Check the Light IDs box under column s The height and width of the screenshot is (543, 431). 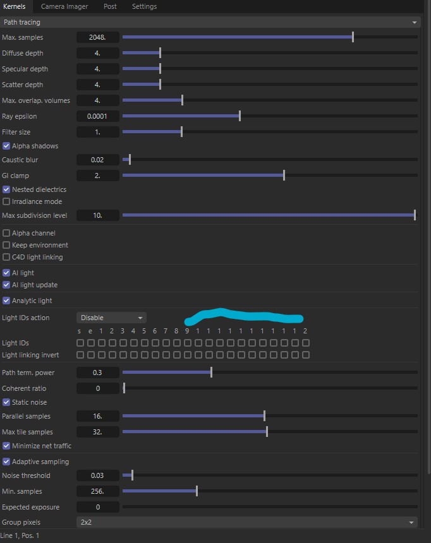(x=80, y=343)
